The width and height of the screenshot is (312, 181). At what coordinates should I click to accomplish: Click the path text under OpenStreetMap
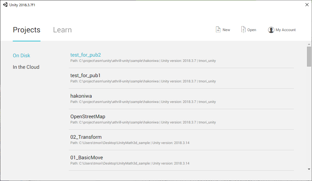(143, 122)
